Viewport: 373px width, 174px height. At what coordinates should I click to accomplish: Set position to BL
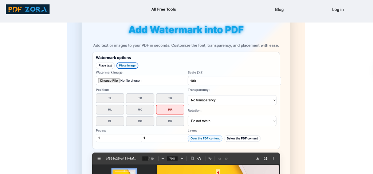coord(110,121)
